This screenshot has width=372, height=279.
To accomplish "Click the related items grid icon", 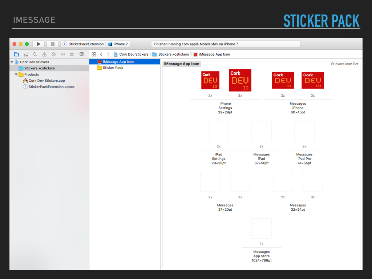I will click(94, 54).
